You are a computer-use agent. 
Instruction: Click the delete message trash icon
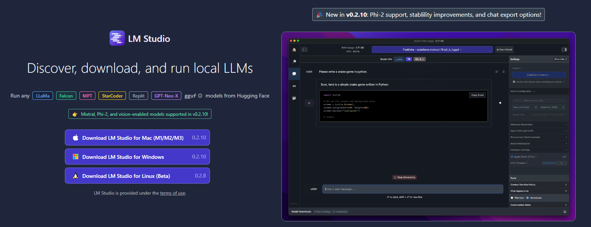504,72
